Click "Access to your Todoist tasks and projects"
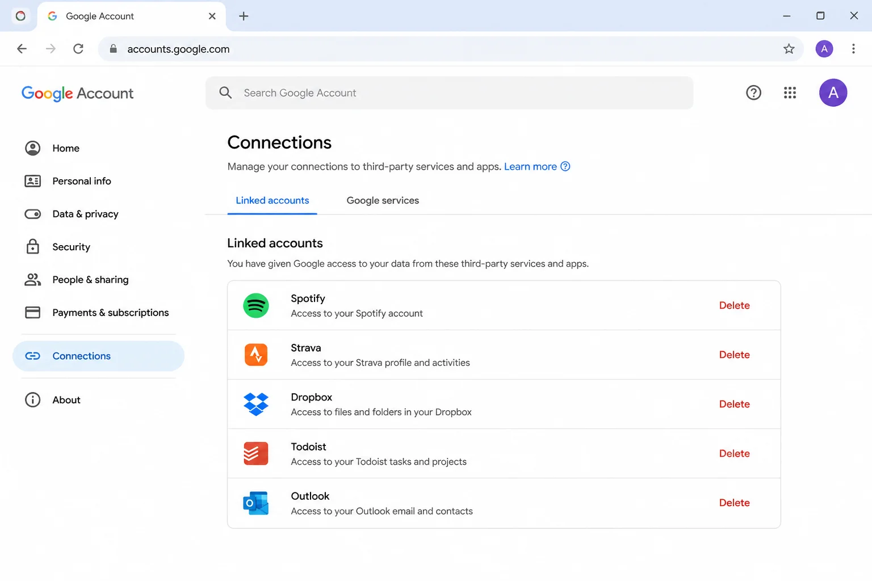Viewport: 872px width, 581px height. click(379, 461)
